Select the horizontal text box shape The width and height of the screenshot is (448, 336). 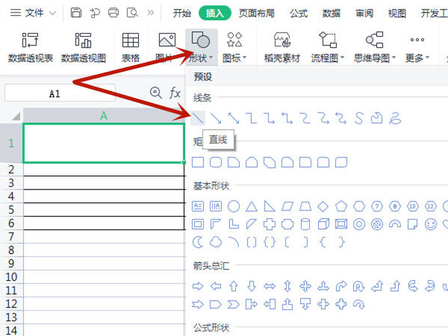click(198, 206)
